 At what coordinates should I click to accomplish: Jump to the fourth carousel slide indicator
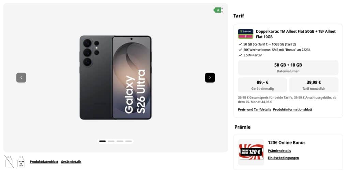tap(128, 141)
